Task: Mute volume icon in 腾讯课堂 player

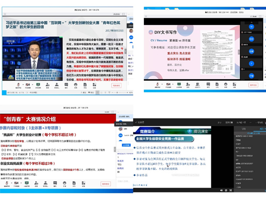Action: click(221, 190)
